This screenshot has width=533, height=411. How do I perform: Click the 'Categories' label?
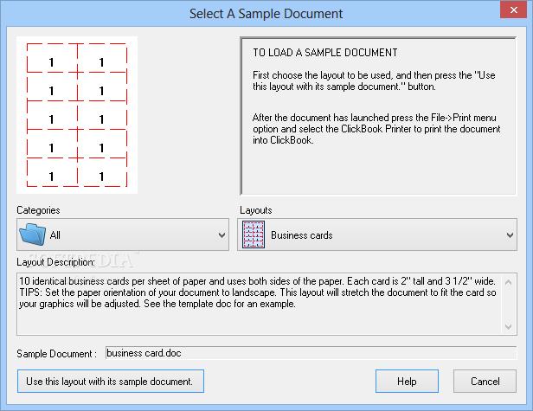(x=38, y=210)
